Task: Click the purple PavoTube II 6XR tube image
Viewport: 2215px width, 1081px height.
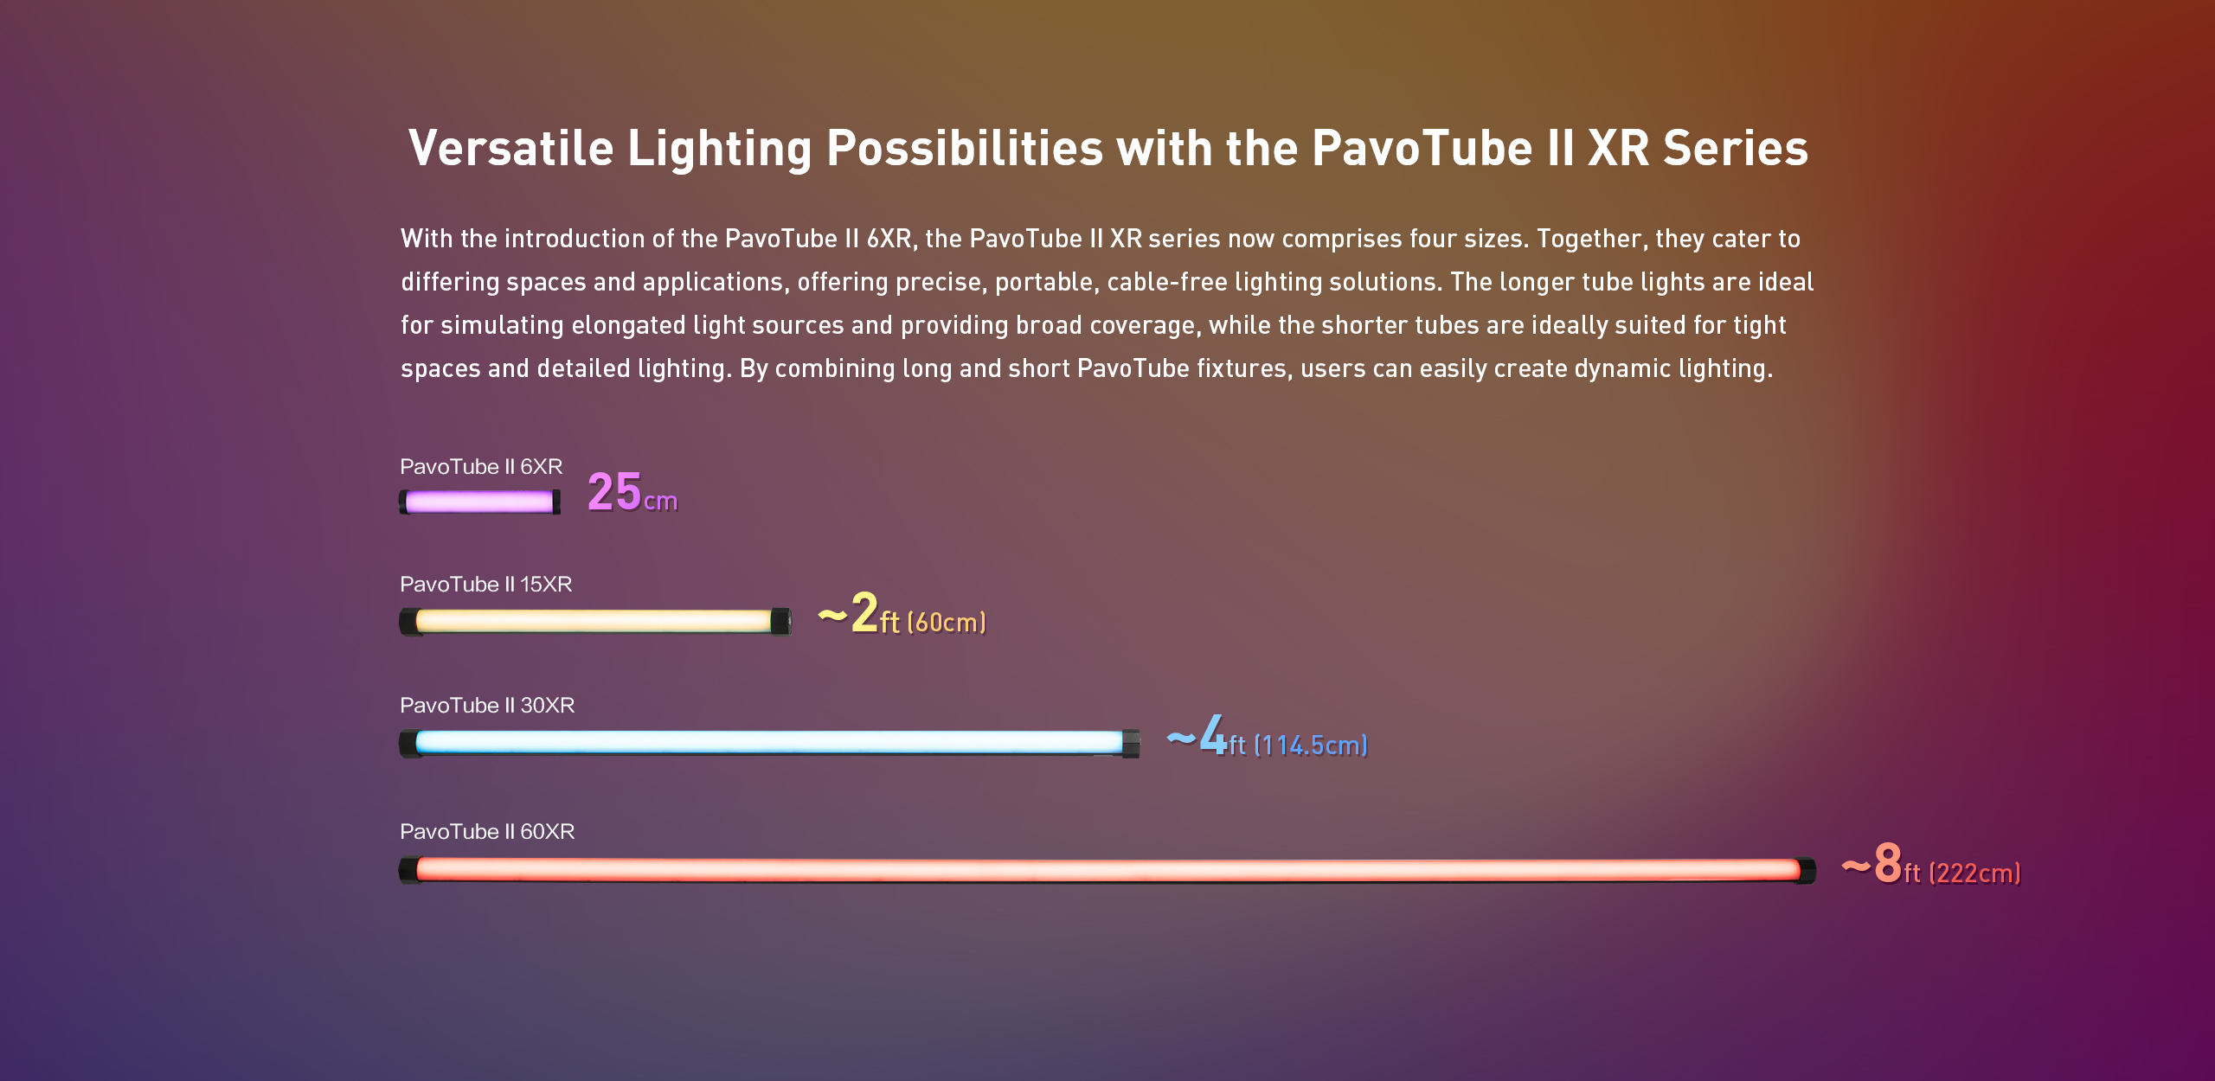Action: [479, 502]
